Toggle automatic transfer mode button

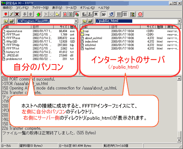click(x=77, y=14)
